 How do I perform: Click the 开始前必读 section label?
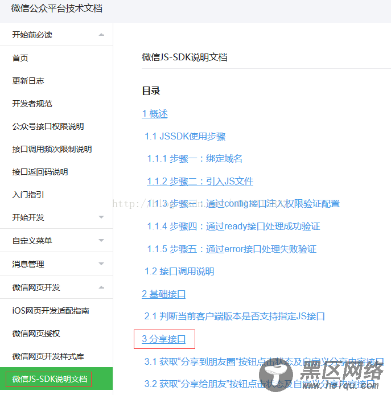tap(32, 35)
